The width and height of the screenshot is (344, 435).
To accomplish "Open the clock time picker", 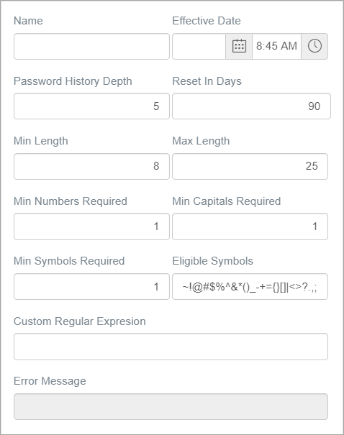I will (314, 46).
